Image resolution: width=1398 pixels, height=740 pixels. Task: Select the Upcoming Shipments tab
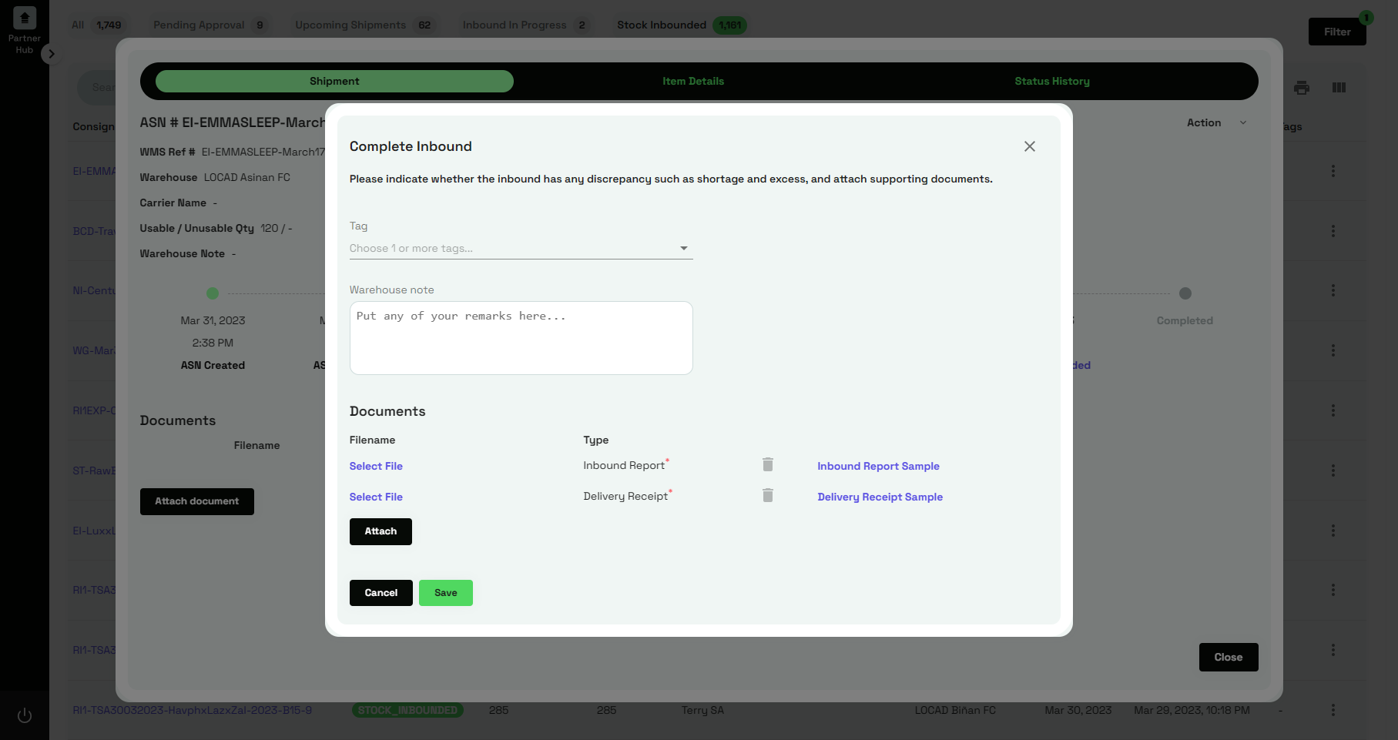tap(365, 25)
